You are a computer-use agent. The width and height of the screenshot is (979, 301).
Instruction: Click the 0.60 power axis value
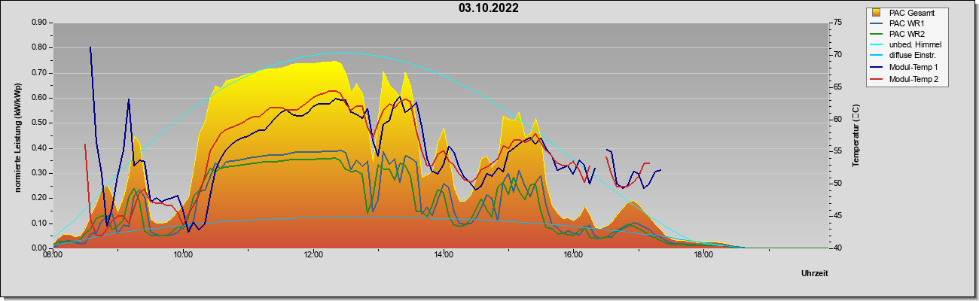pos(39,98)
